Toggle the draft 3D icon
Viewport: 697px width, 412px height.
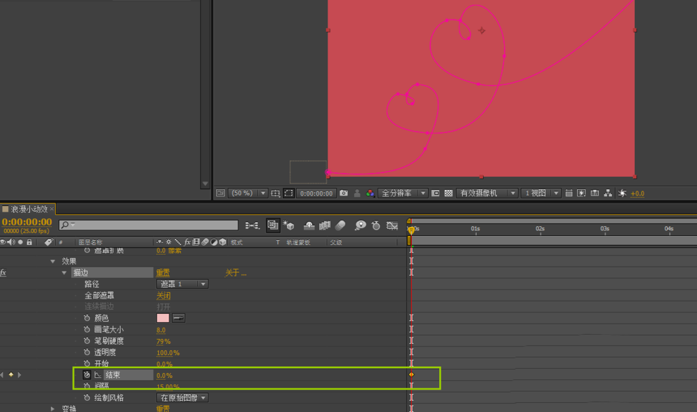289,225
